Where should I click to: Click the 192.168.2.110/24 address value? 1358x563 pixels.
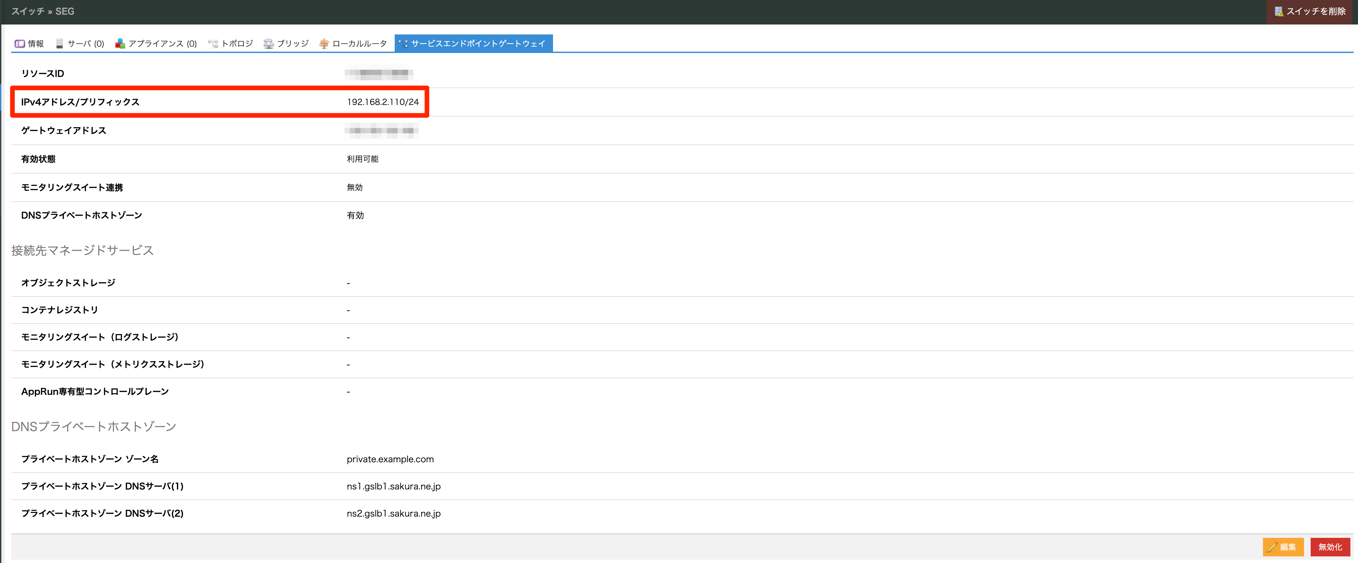[383, 102]
